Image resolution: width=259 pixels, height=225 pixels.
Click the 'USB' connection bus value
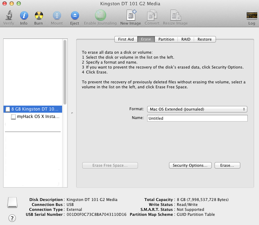click(70, 205)
